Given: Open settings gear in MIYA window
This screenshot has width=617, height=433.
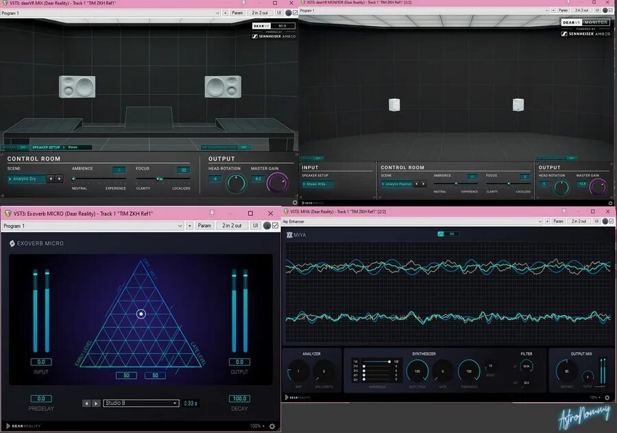Looking at the screenshot, I should [607, 397].
